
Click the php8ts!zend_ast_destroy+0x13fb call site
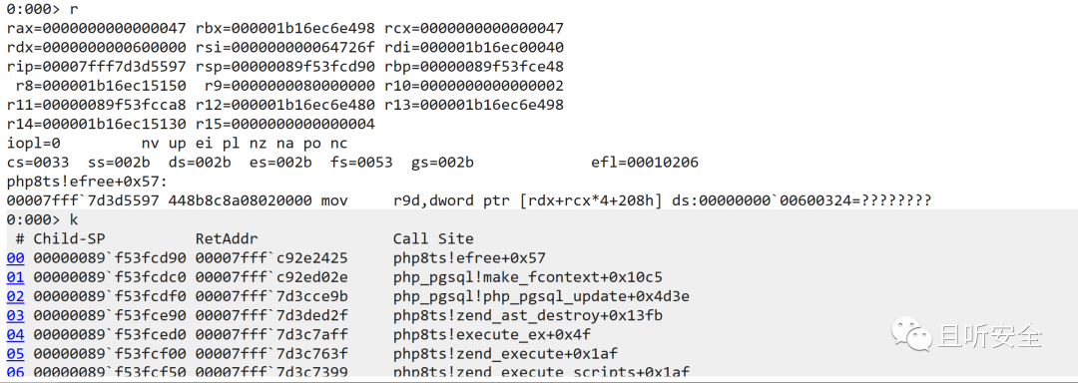[527, 316]
